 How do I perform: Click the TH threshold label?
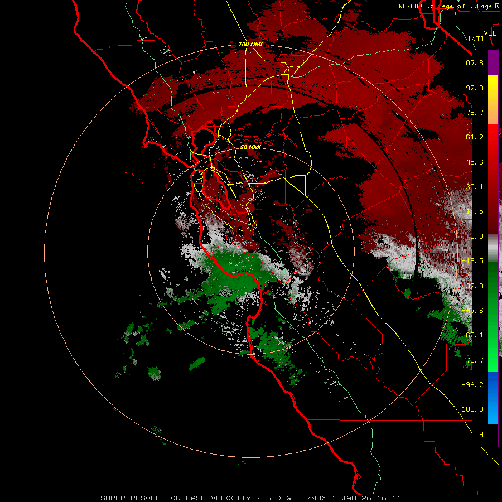479,435
